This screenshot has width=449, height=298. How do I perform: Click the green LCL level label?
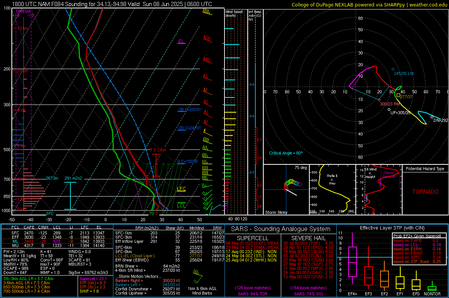pos(181,206)
